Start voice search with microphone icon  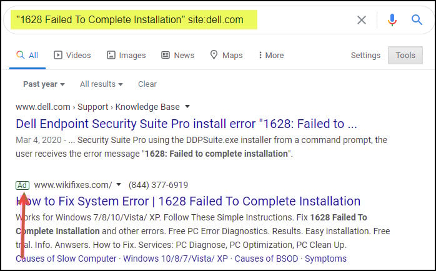pos(392,20)
